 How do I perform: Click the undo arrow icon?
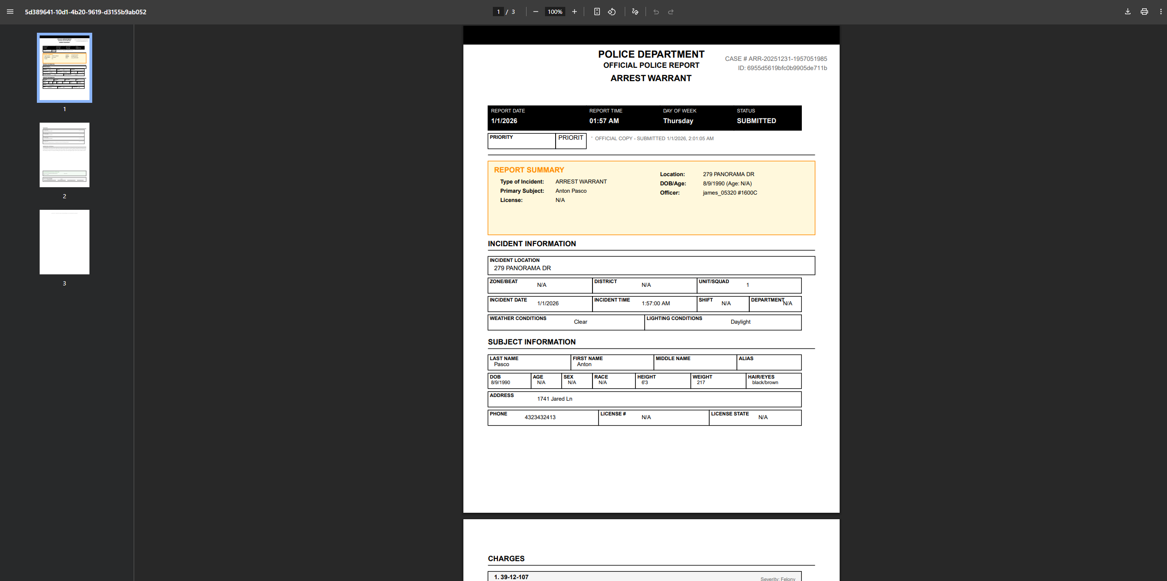pos(656,12)
